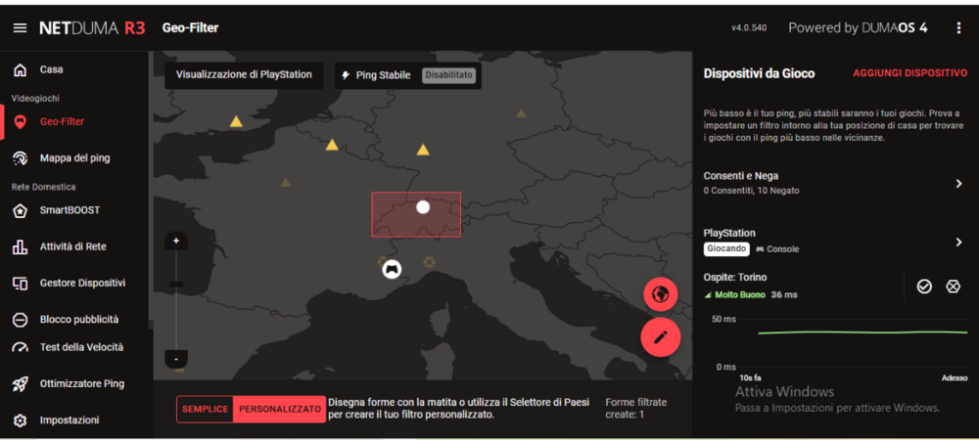979x440 pixels.
Task: Deny the Torino host with X icon
Action: [x=953, y=286]
